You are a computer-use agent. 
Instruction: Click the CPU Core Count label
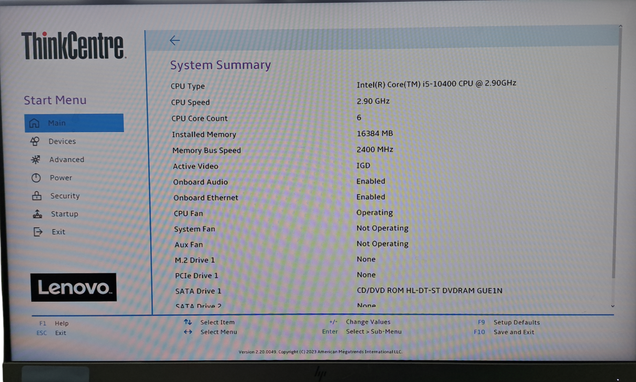point(200,118)
